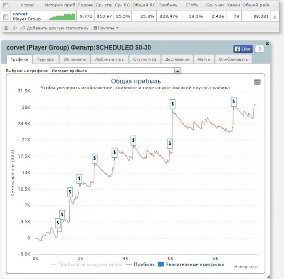Click the profit history sparkline thumbnail

pyautogui.click(x=61, y=17)
